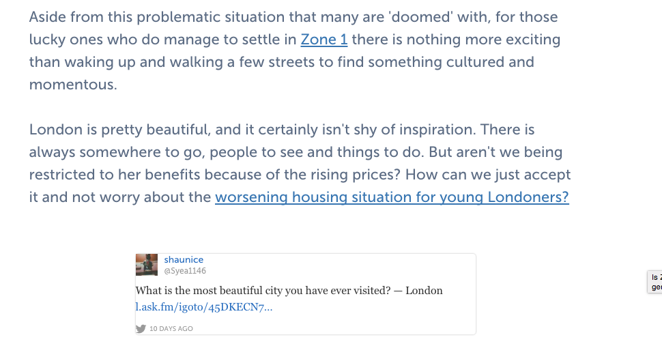
Task: Click the partially visible tooltip at right edge
Action: [x=656, y=283]
